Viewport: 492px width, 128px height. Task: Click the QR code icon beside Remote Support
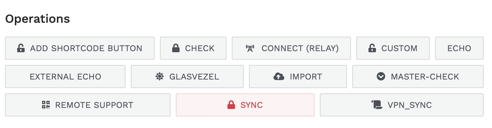point(46,105)
